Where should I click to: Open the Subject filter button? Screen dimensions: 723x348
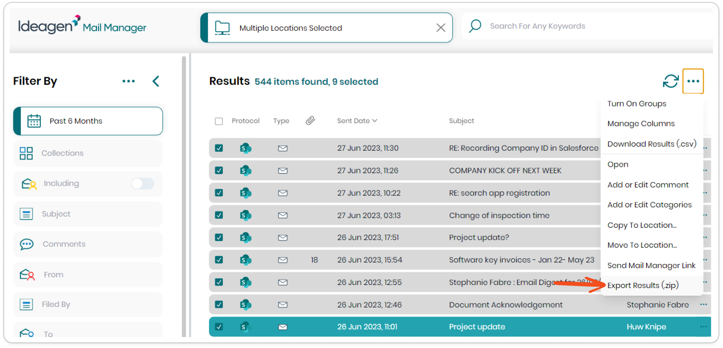88,214
